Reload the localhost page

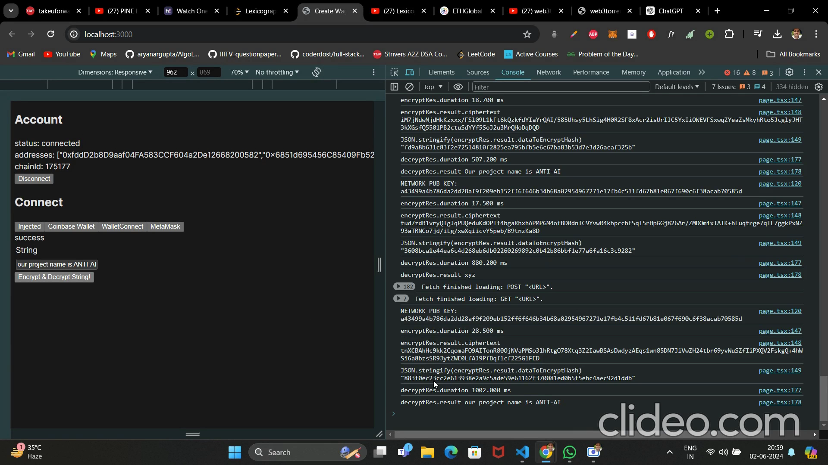coord(51,34)
